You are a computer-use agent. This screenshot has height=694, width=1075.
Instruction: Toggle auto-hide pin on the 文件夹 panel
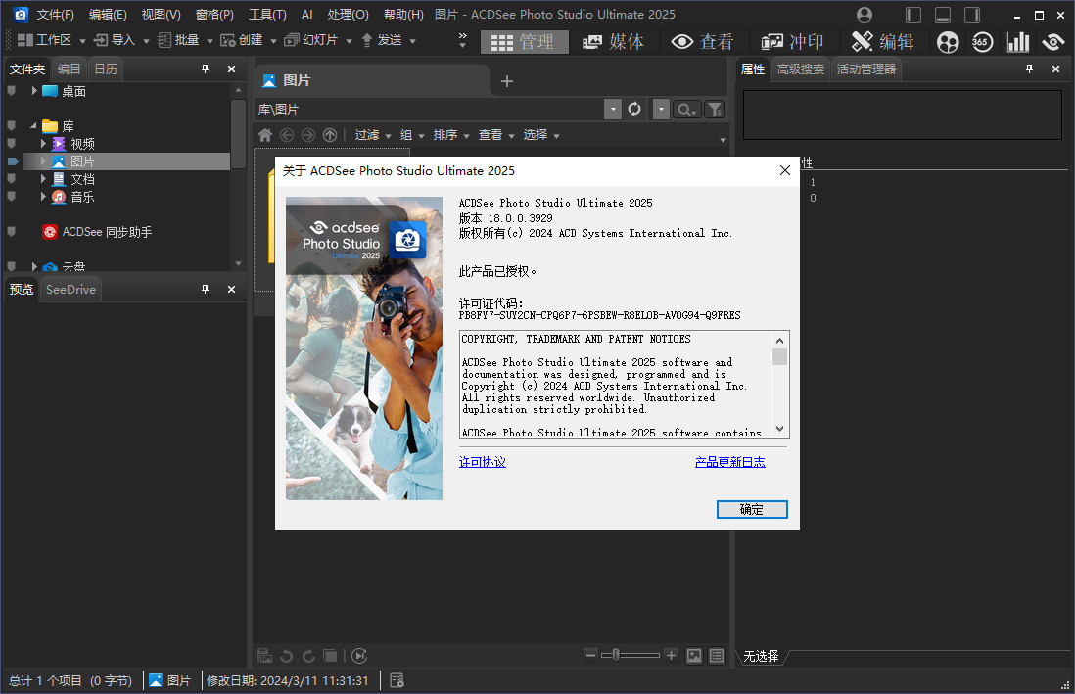click(x=206, y=69)
